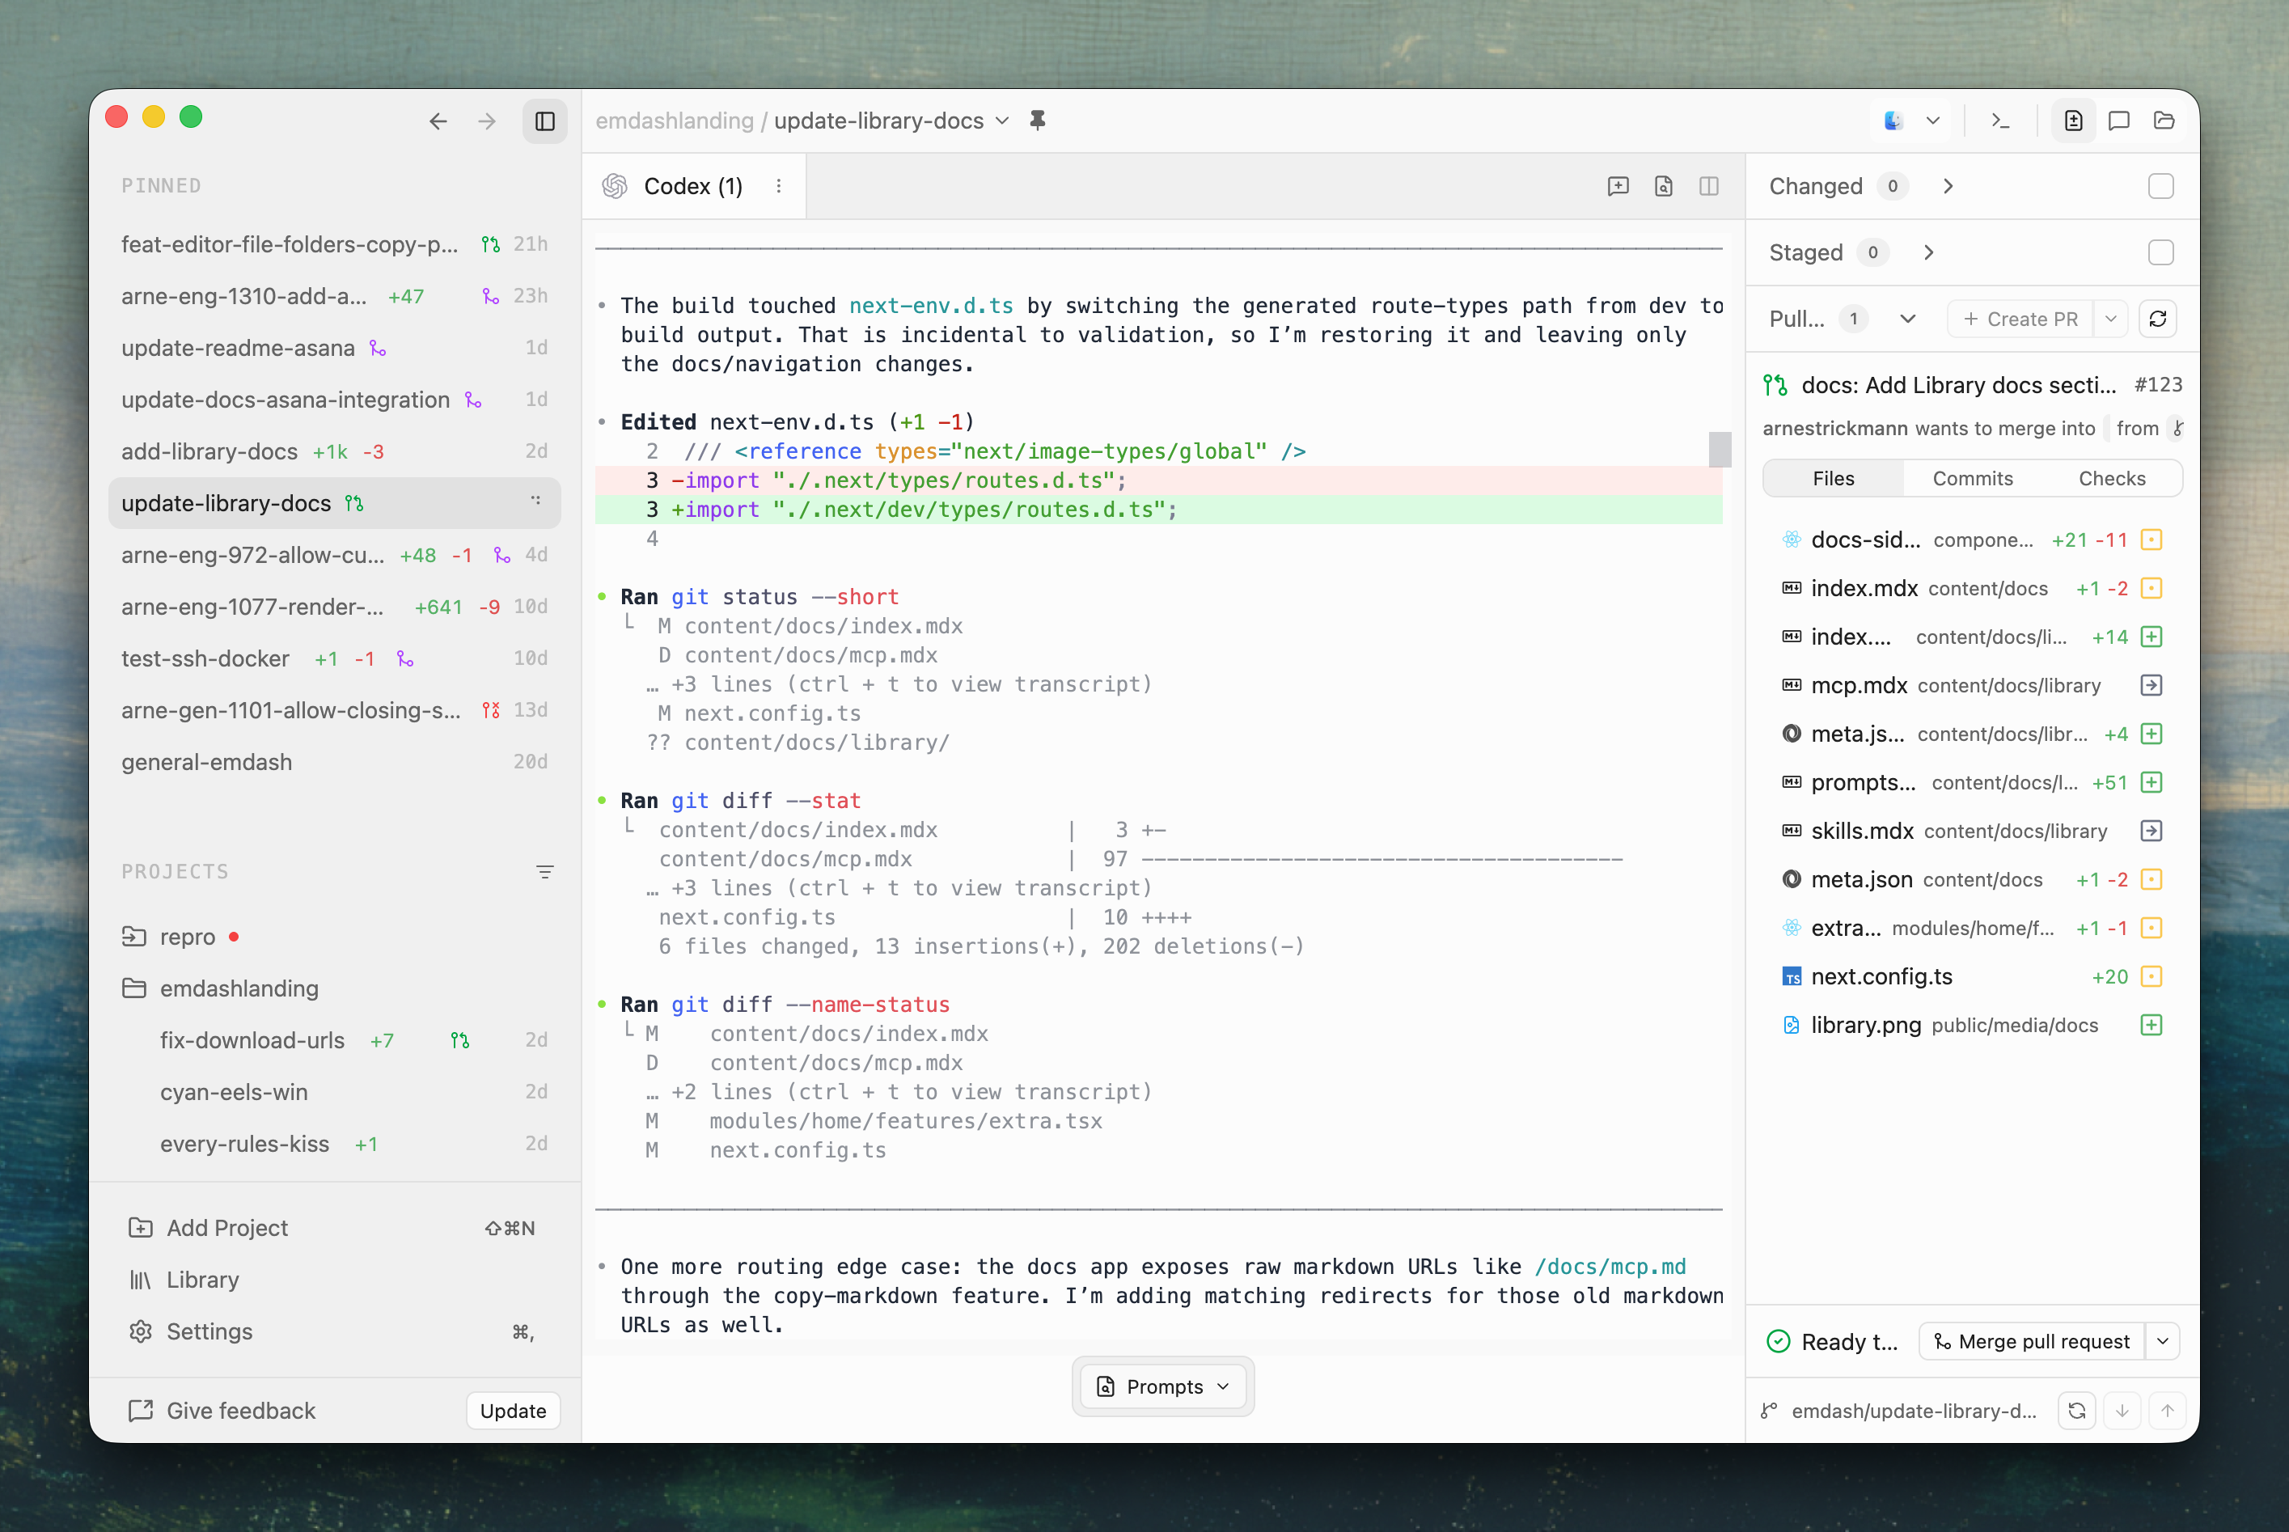Switch to the Files tab
The height and width of the screenshot is (1532, 2289).
[1834, 479]
